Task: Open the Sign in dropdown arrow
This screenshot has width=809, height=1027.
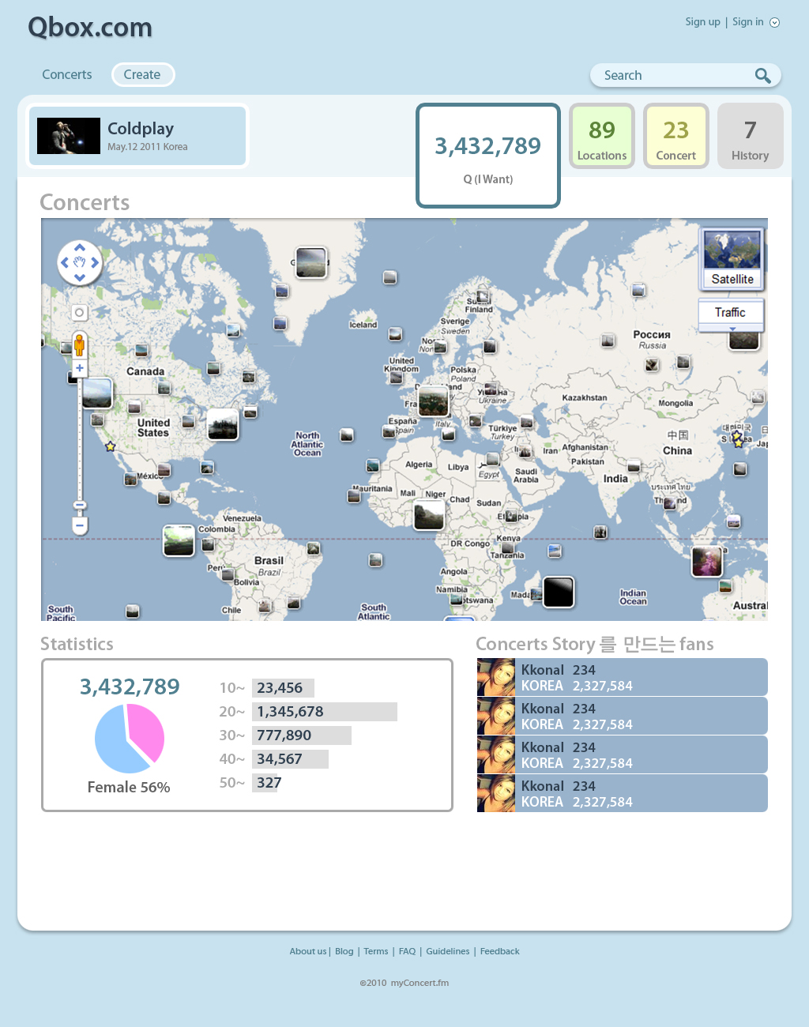Action: tap(775, 22)
